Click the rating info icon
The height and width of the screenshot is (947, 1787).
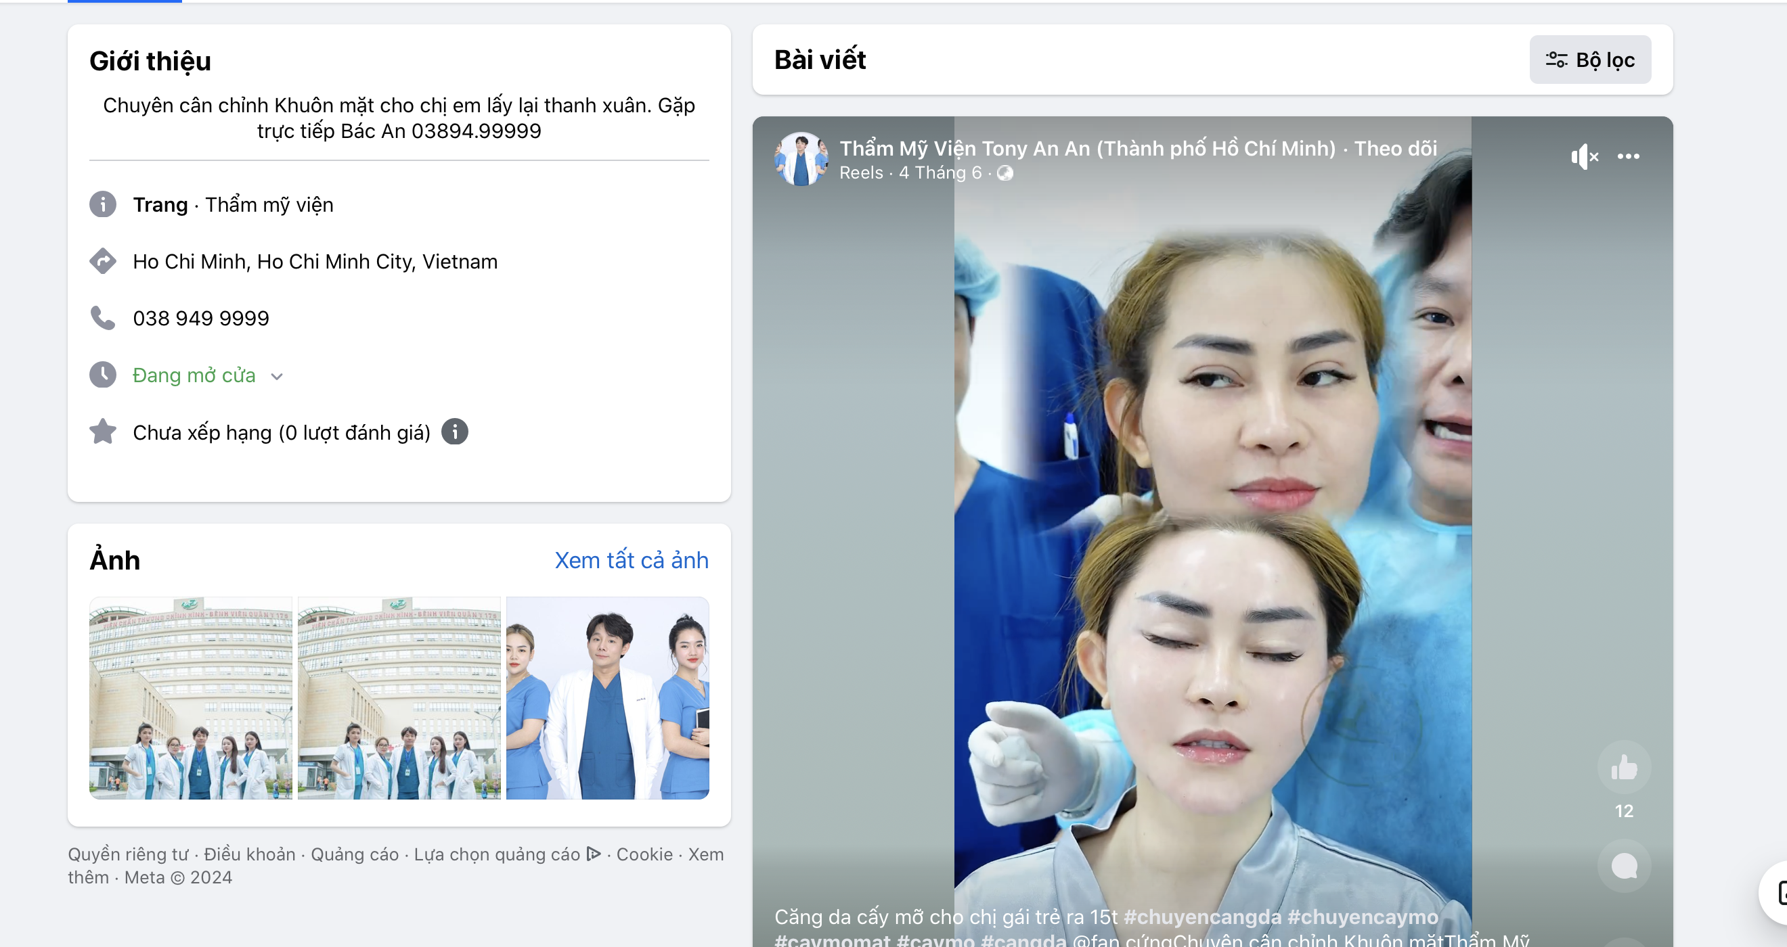coord(455,432)
